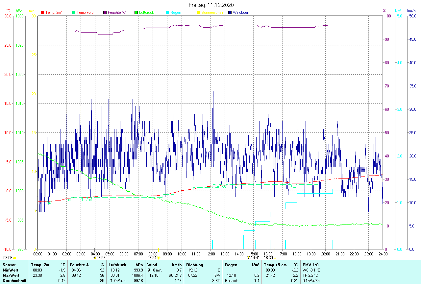Screen dimensions: 421x284
Task: Click the hPa axis unit label above the chart
Action: coord(19,11)
